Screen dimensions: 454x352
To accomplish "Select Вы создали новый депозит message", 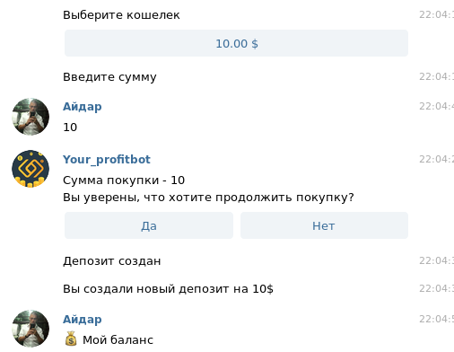I will coord(168,289).
